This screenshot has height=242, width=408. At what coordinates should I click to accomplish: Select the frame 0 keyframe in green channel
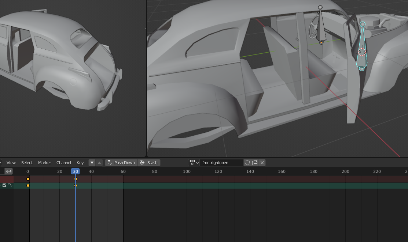point(28,186)
